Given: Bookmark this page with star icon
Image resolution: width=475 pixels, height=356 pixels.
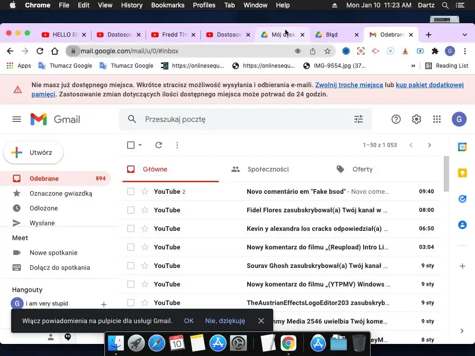Looking at the screenshot, I should (x=327, y=51).
